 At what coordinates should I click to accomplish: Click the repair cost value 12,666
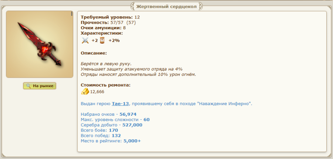pos(97,92)
